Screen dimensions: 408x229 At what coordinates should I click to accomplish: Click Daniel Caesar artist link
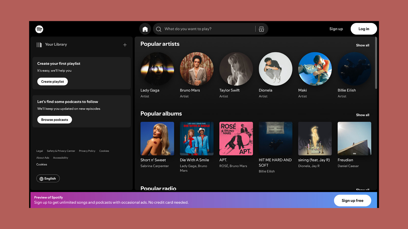348,166
